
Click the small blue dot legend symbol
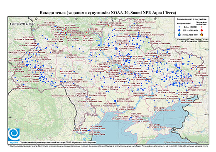(x=179, y=27)
